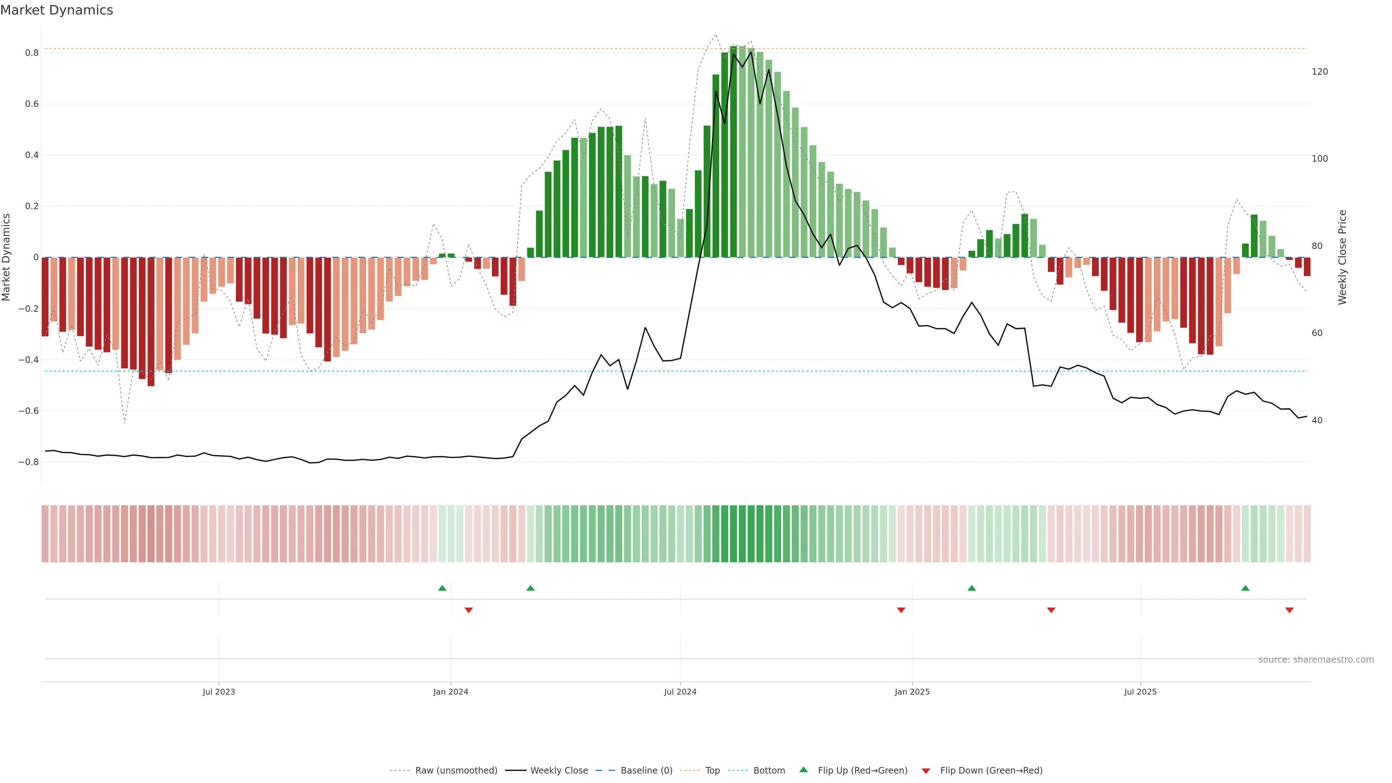Image resolution: width=1392 pixels, height=783 pixels.
Task: Click the final red flip-down triangle at far right
Action: pos(1289,610)
